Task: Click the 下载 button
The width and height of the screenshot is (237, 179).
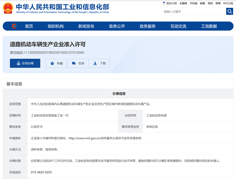Action: pos(99,63)
